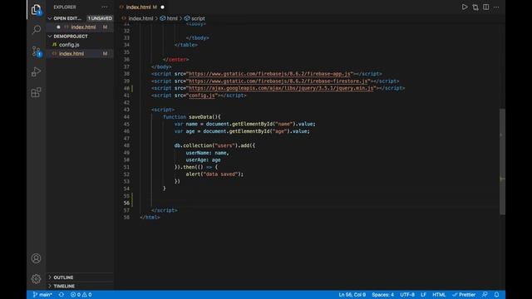
Task: Click the Explorer more actions ellipsis
Action: 105,7
